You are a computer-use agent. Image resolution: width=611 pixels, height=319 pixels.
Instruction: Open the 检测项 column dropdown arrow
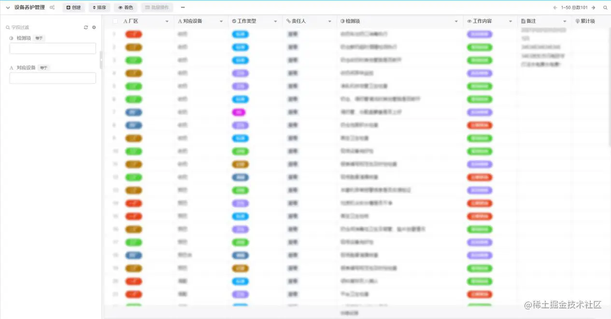(456, 22)
